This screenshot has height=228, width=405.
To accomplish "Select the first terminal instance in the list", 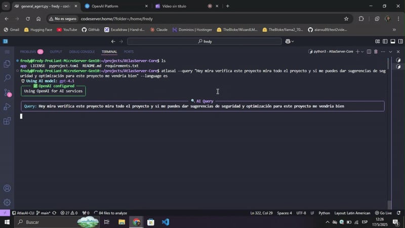I will (398, 60).
